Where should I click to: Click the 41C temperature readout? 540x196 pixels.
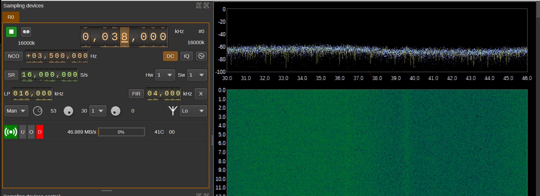coord(159,132)
